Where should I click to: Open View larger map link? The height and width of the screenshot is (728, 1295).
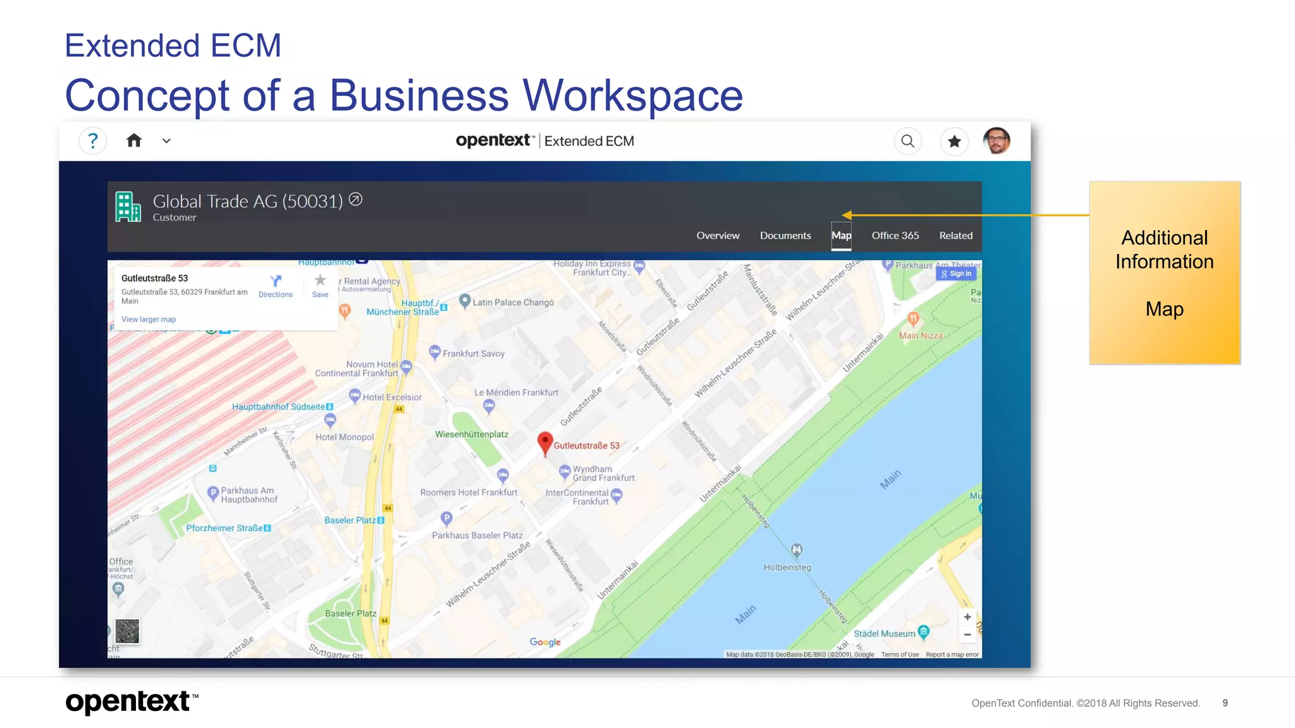point(149,320)
